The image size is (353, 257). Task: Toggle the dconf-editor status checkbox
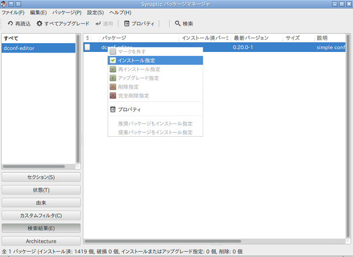click(87, 47)
